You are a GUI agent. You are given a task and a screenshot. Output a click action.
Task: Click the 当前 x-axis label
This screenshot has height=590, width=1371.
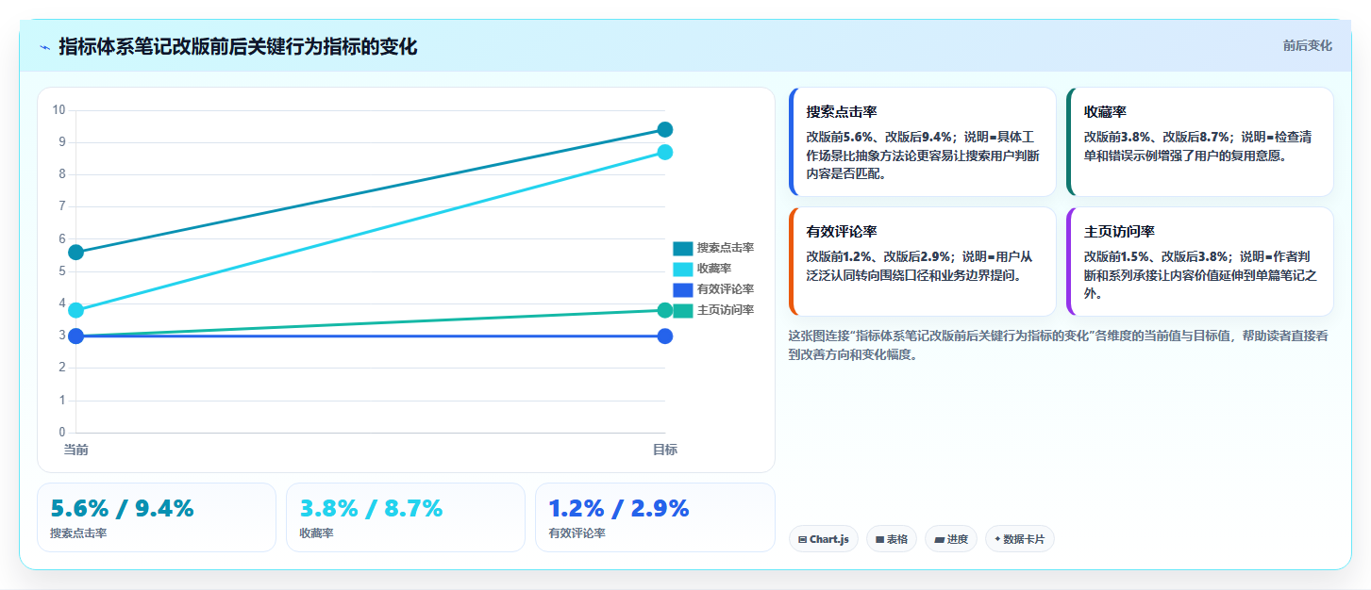click(76, 450)
